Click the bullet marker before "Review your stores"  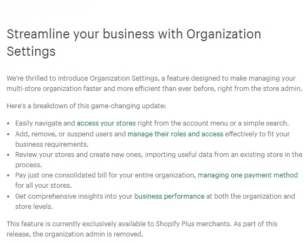click(8, 155)
